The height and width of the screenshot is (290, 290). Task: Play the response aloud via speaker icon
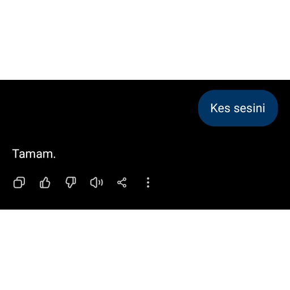[96, 182]
